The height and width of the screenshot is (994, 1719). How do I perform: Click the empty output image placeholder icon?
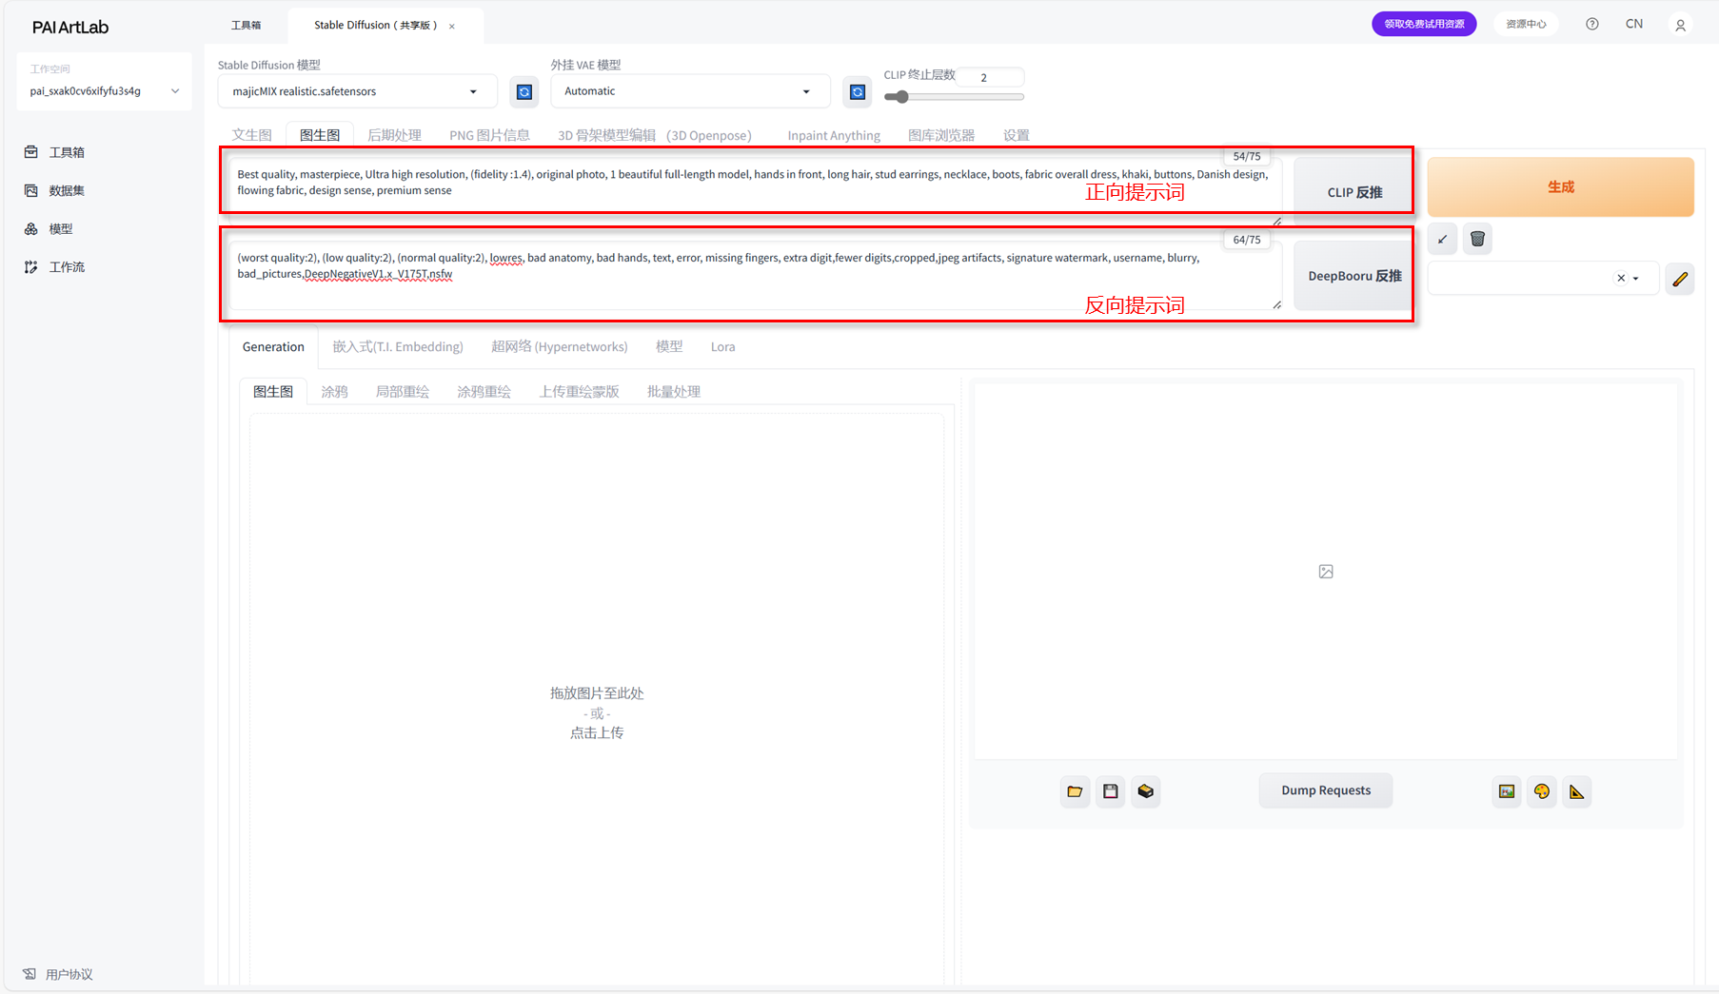pyautogui.click(x=1326, y=572)
